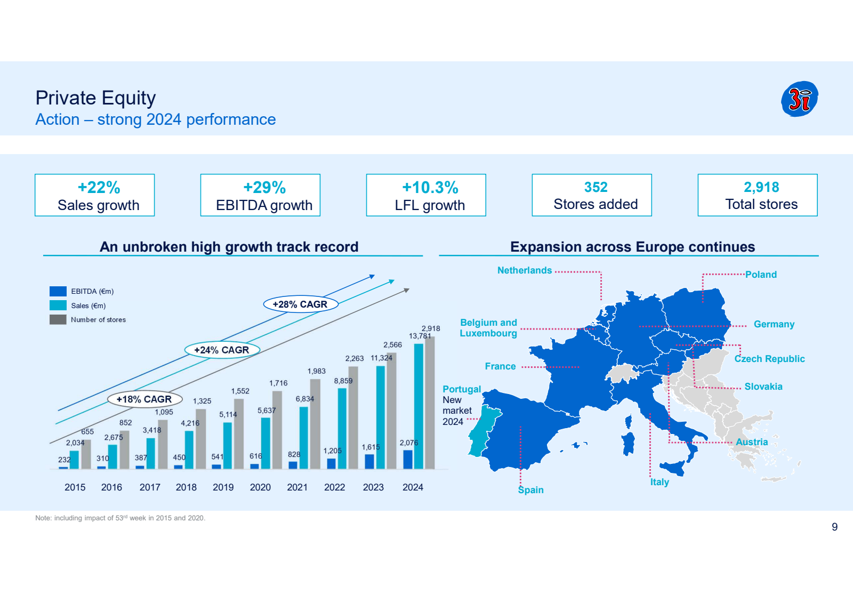Click the Sales legend teal swatch
The height and width of the screenshot is (603, 853).
pyautogui.click(x=58, y=305)
